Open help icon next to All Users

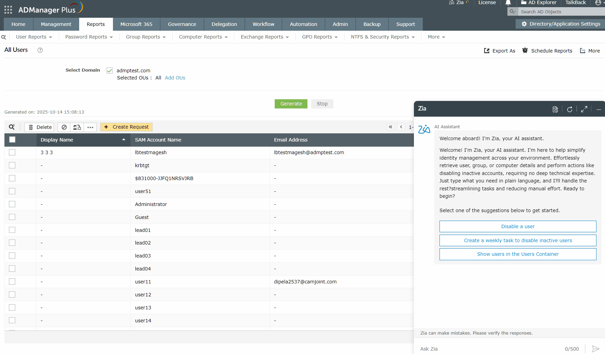pyautogui.click(x=40, y=50)
